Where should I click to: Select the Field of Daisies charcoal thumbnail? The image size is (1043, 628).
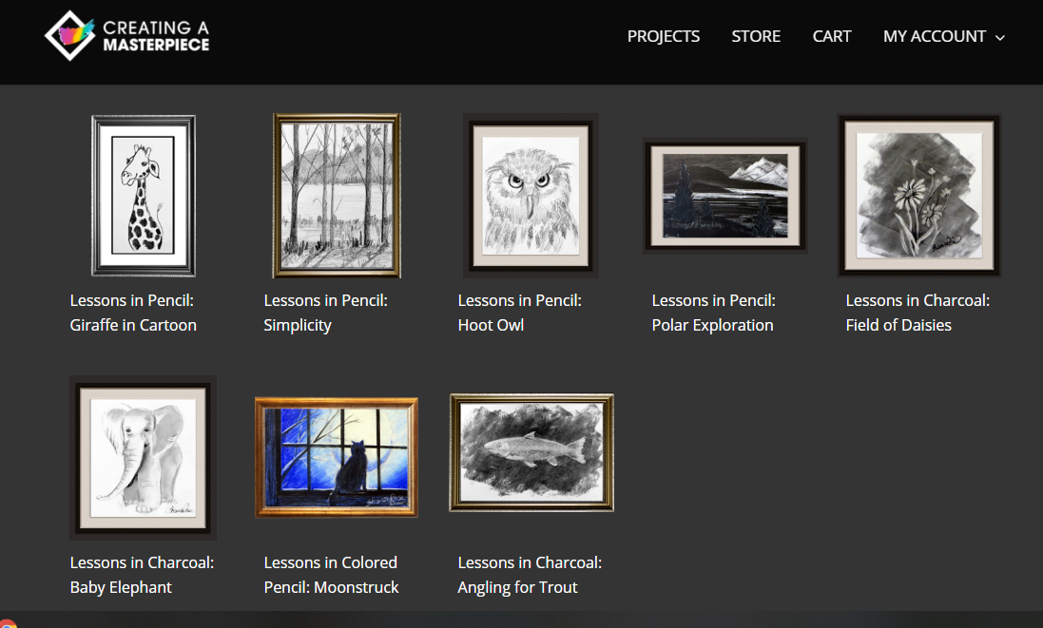click(x=919, y=196)
